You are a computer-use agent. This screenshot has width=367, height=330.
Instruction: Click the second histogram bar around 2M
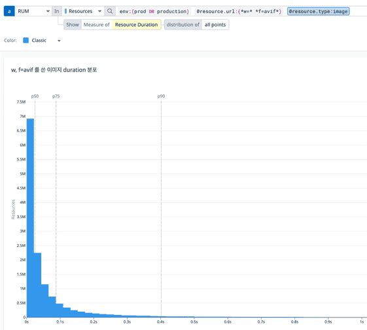coord(38,285)
